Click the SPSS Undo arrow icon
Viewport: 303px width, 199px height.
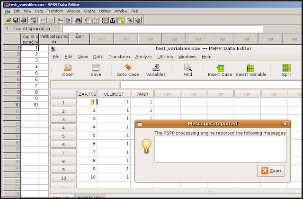coord(43,20)
